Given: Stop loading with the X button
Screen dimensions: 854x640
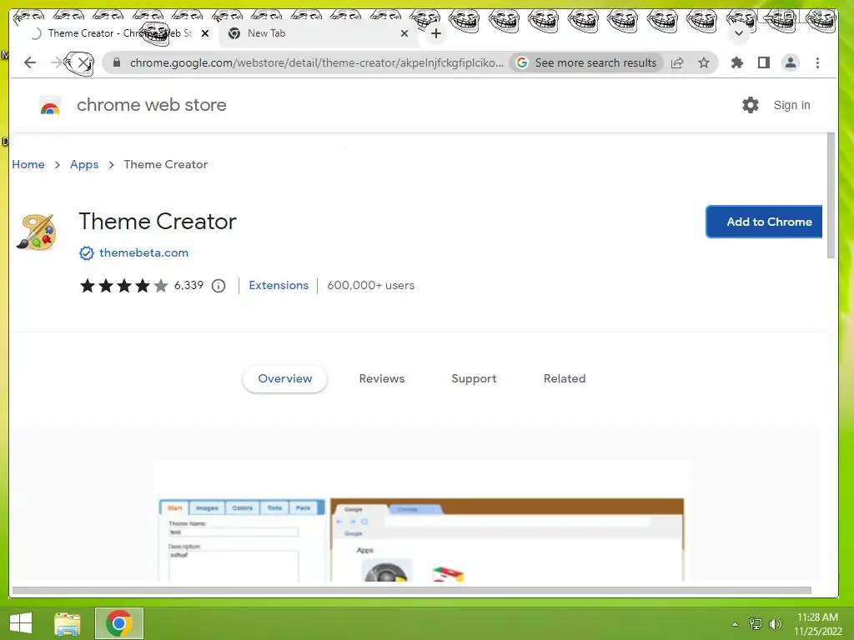Looking at the screenshot, I should coord(83,62).
